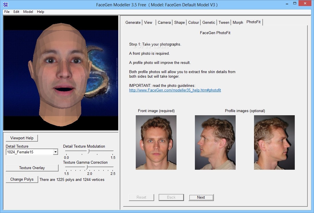Open the Help menu
Image resolution: width=314 pixels, height=213 pixels.
tap(40, 11)
